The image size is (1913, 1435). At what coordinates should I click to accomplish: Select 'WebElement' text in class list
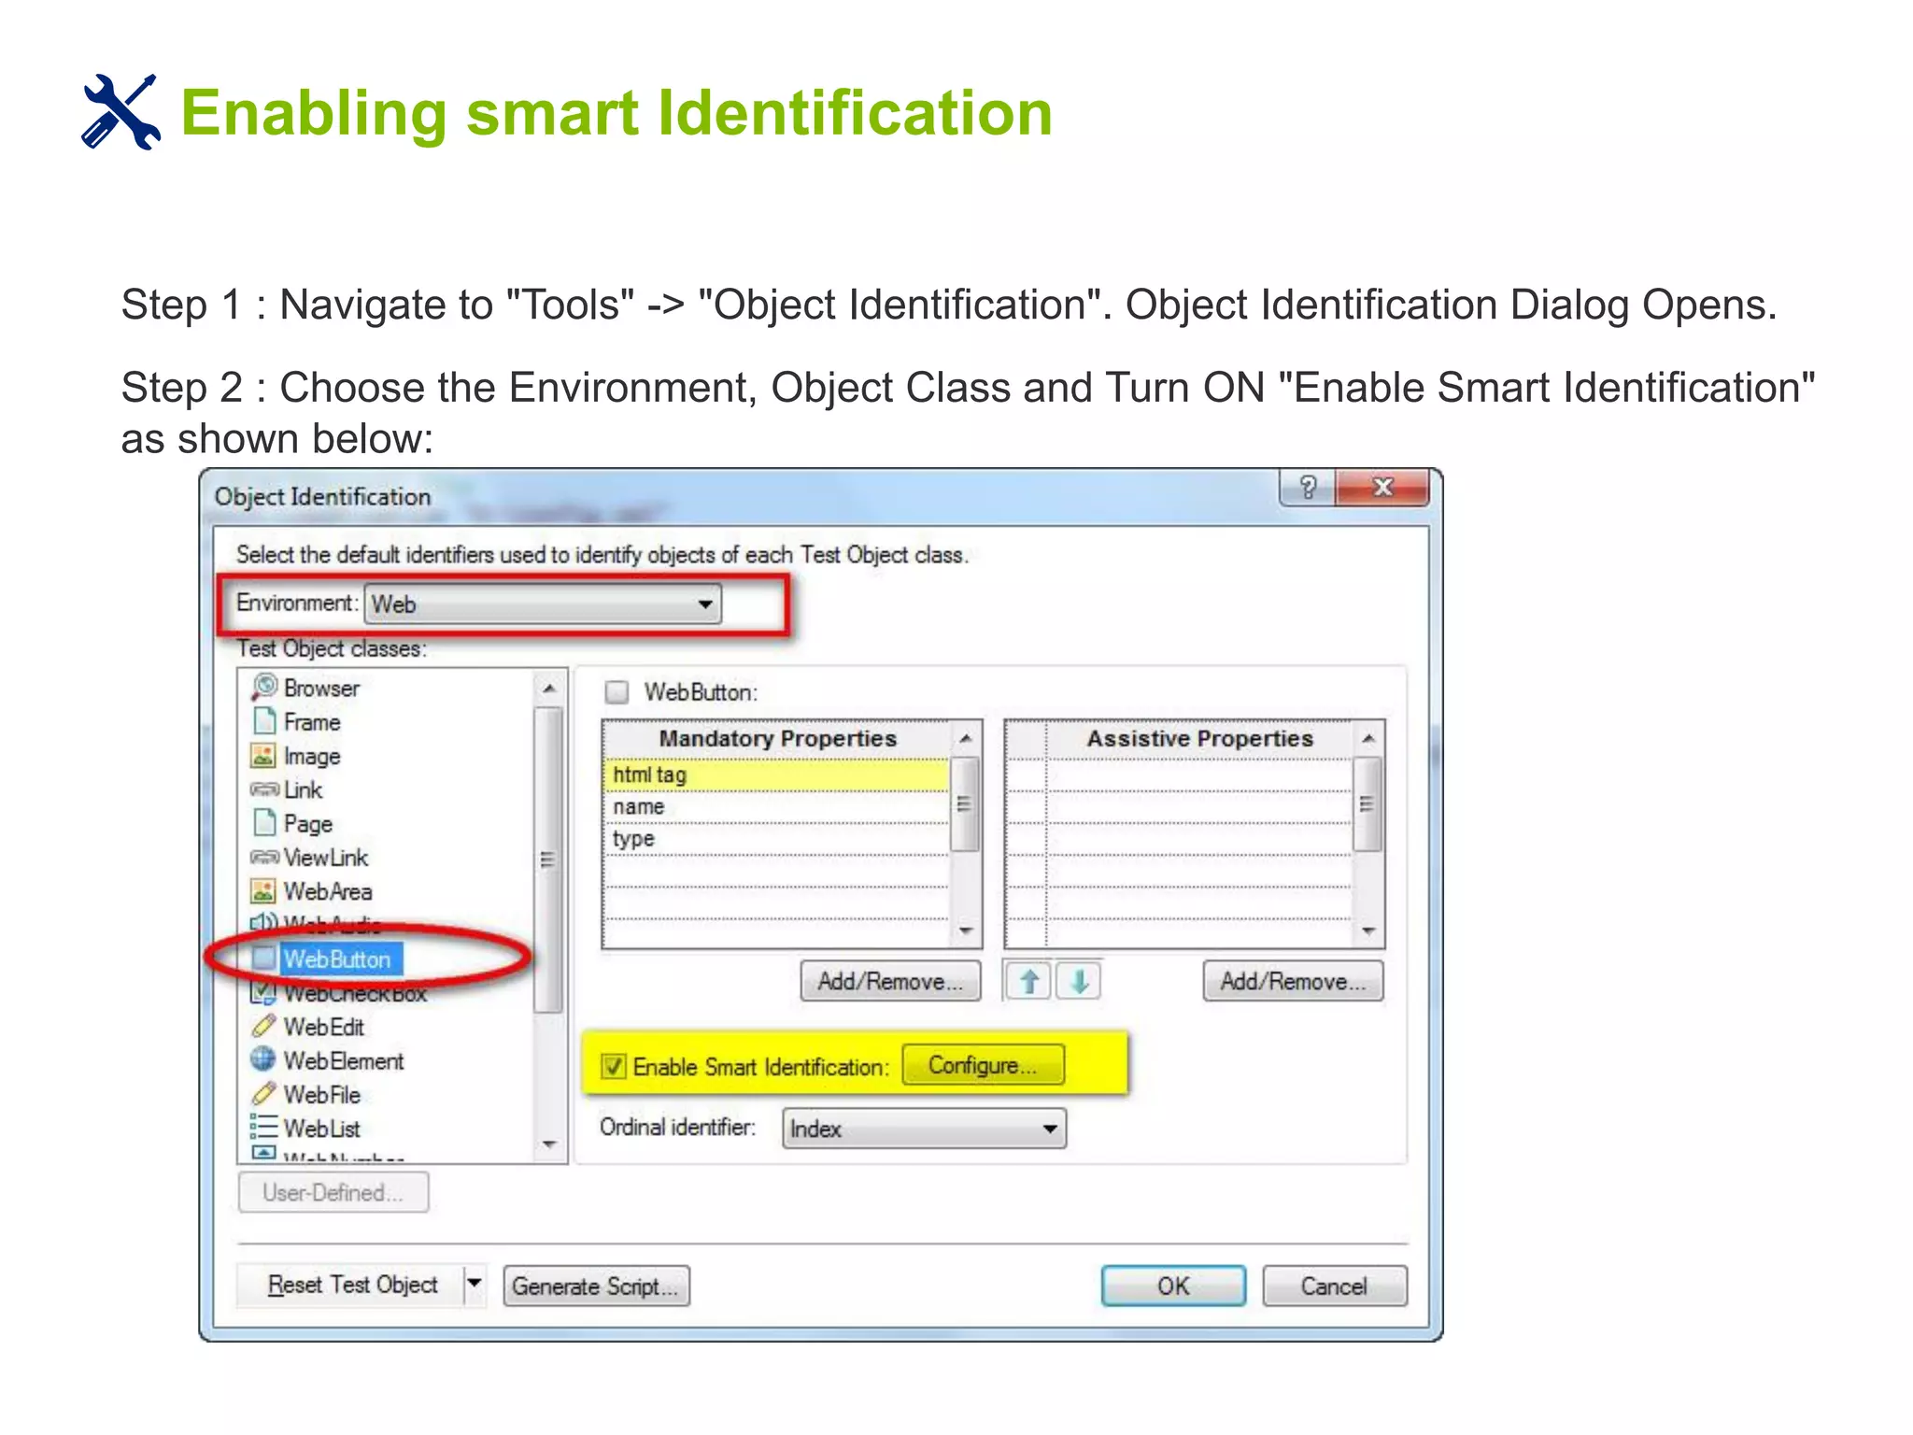344,1060
